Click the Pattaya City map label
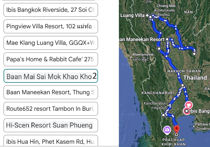This screenshot has height=147, width=210. (x=202, y=124)
